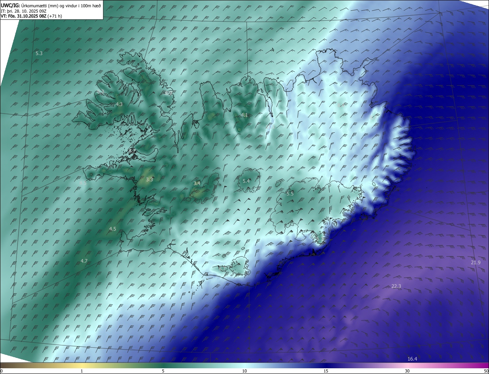489x374 pixels.
Task: Click the title line 'UWC/IG: Úrkomumætti (mm) og vindur'
Action: coord(51,5)
